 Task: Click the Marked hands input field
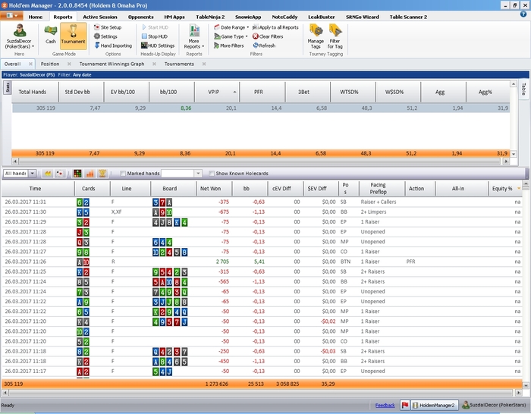(178, 174)
